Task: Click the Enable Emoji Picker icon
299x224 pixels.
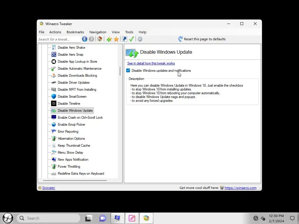Action: (54, 125)
